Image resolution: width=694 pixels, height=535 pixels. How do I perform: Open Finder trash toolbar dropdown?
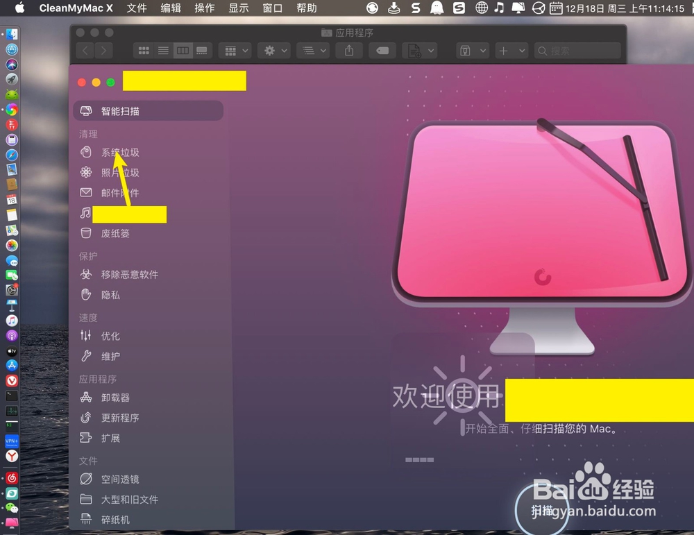[x=473, y=51]
